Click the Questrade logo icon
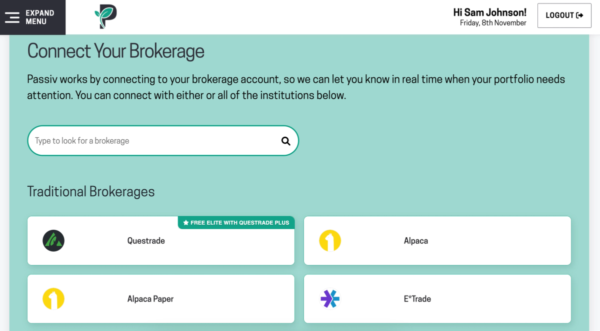The image size is (600, 331). click(53, 241)
